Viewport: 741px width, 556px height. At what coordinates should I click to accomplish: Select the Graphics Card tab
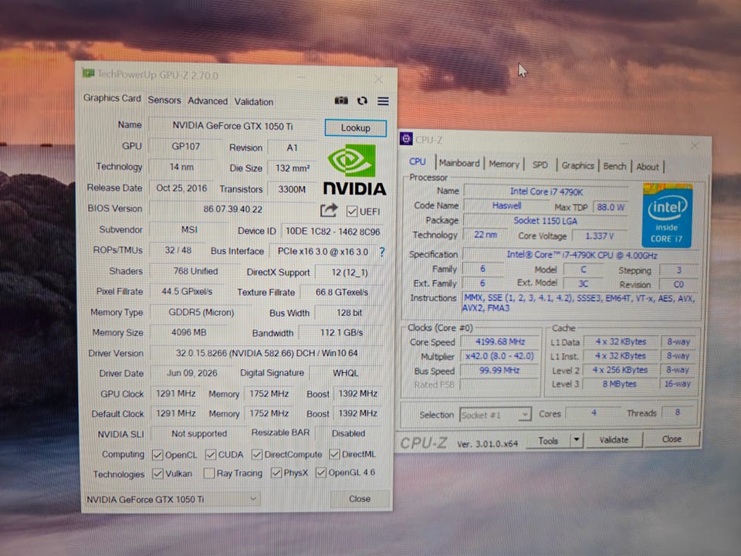click(x=112, y=98)
